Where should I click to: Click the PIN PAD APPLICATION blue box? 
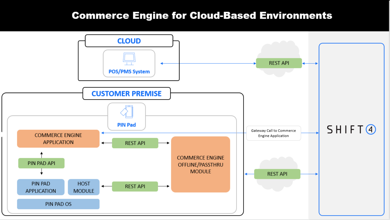41,187
